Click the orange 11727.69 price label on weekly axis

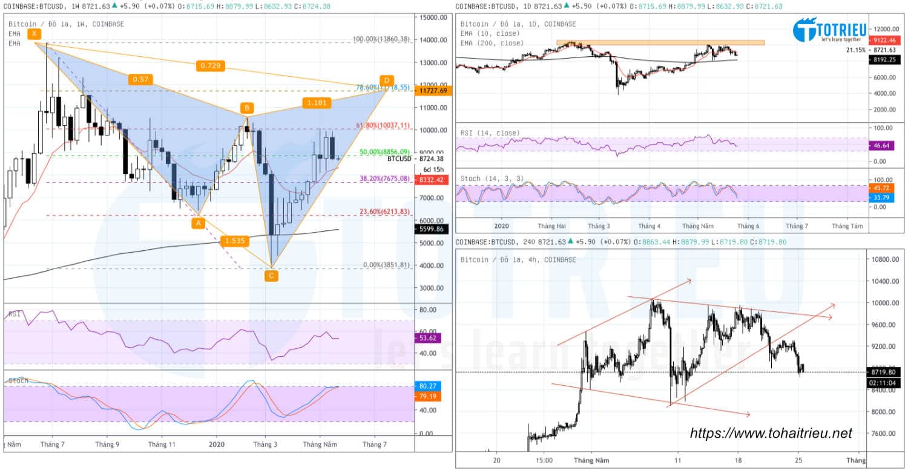[432, 90]
